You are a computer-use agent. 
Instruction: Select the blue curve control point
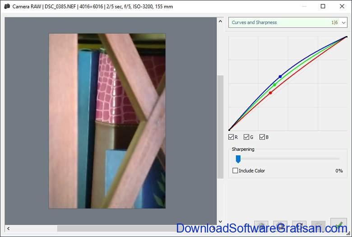tap(280, 77)
